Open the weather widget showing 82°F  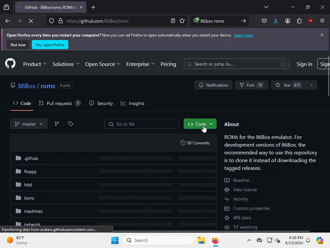click(17, 240)
